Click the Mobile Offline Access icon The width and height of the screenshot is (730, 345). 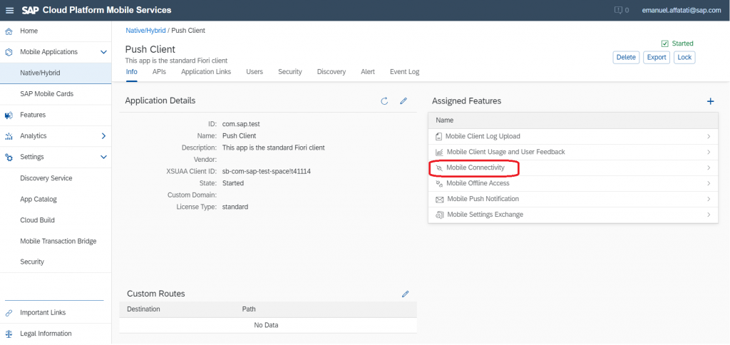click(438, 183)
